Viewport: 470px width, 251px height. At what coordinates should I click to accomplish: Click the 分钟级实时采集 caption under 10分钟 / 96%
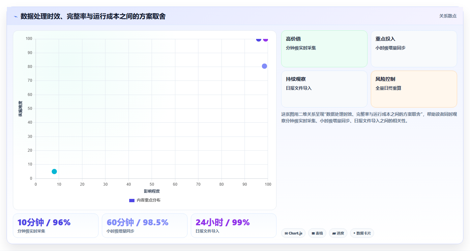(31, 231)
